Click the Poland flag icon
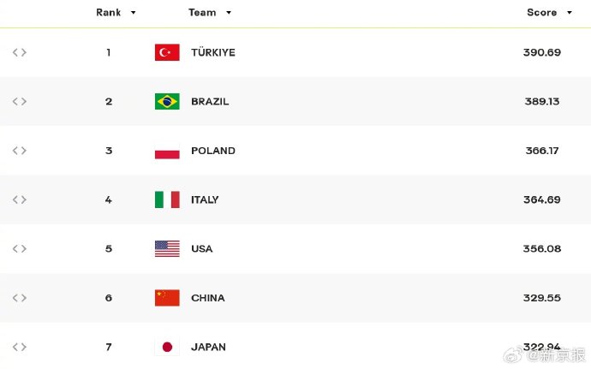Screen dimensions: 591x369 coord(167,151)
